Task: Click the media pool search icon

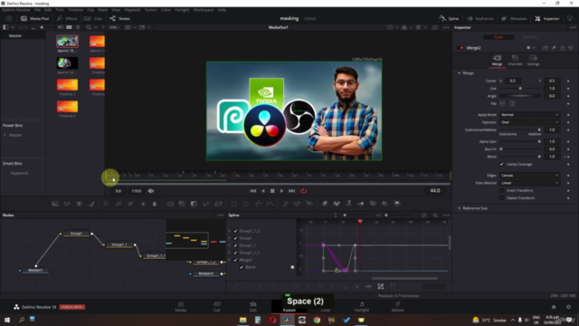Action: click(89, 27)
